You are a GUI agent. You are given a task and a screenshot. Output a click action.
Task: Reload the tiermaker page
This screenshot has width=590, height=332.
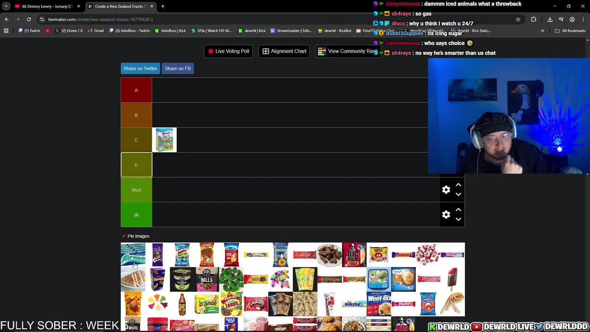pos(29,19)
